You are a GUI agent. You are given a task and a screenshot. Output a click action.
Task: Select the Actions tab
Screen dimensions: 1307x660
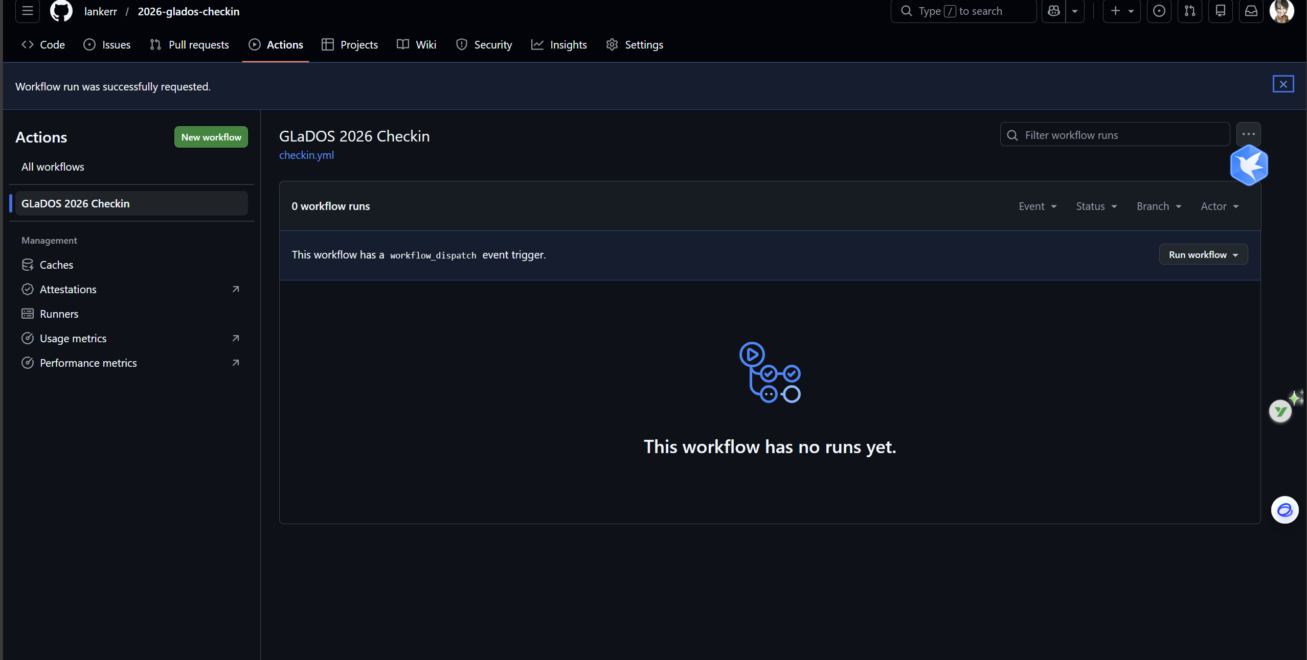coord(276,45)
